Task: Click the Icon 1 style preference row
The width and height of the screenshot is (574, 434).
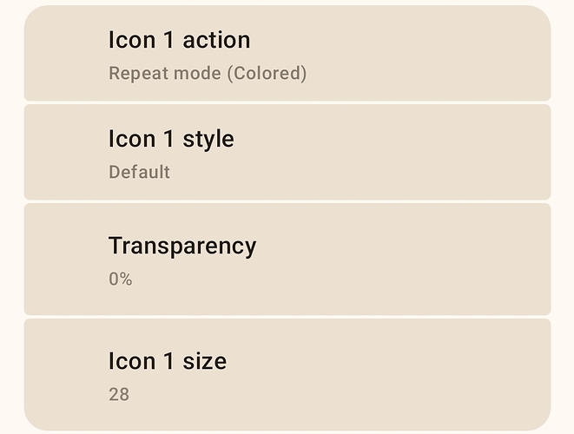Action: 287,153
